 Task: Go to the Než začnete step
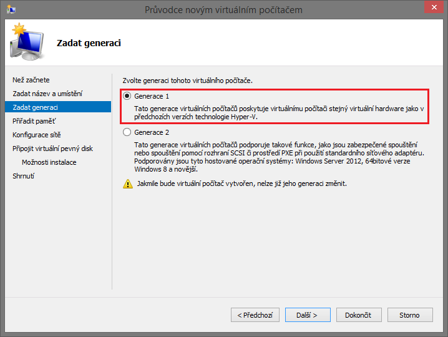point(31,80)
